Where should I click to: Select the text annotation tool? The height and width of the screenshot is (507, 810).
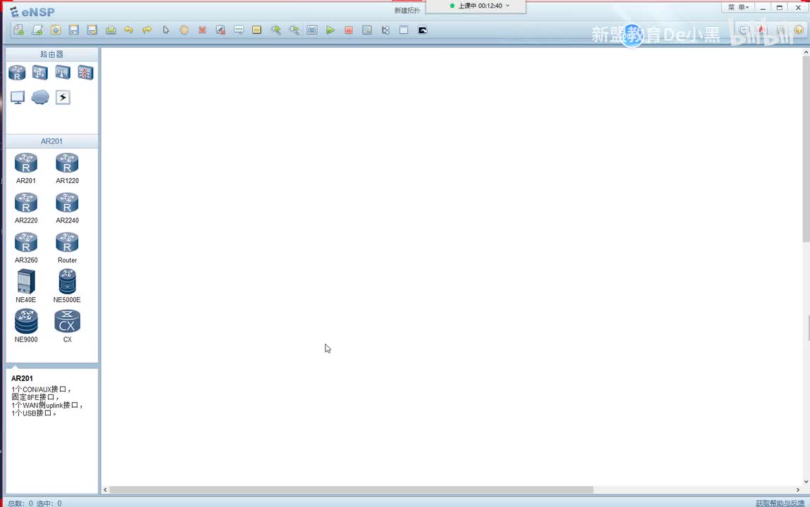[239, 30]
